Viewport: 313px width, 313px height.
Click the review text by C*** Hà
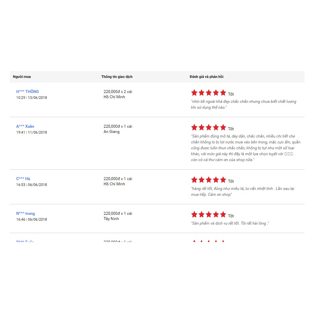tap(242, 192)
